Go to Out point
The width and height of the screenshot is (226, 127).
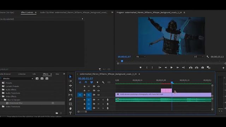183,67
